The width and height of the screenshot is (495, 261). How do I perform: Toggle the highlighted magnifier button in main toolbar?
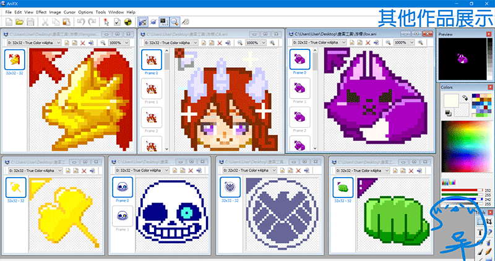174,22
